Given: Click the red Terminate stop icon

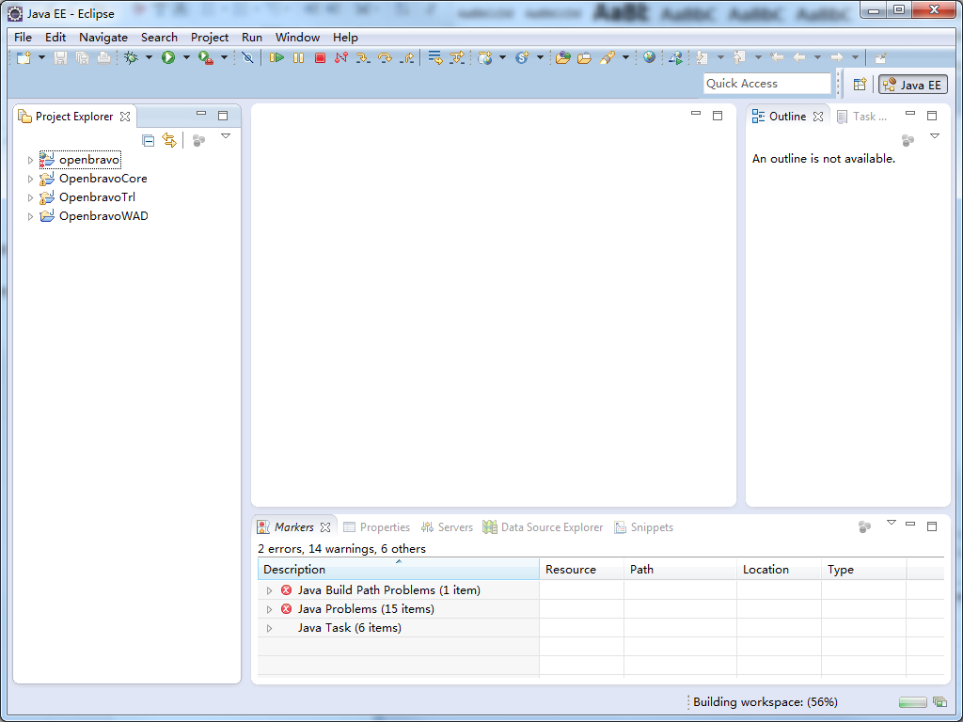Looking at the screenshot, I should pos(320,57).
